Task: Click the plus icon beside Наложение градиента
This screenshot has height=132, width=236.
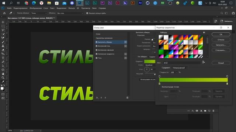Action: pyautogui.click(x=125, y=54)
